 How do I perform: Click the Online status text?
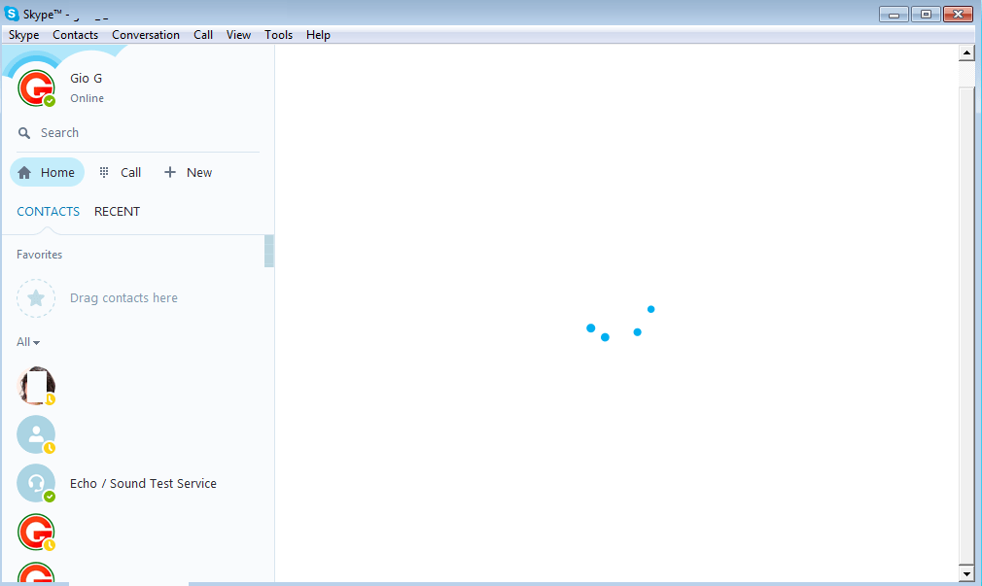[88, 98]
